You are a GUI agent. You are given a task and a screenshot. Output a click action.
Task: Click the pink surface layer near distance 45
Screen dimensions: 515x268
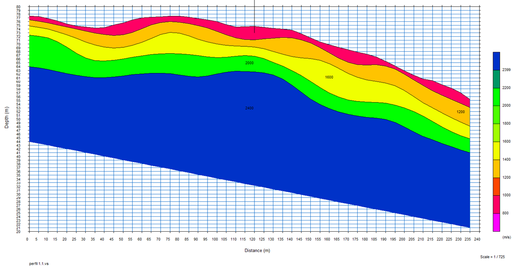tap(114, 29)
